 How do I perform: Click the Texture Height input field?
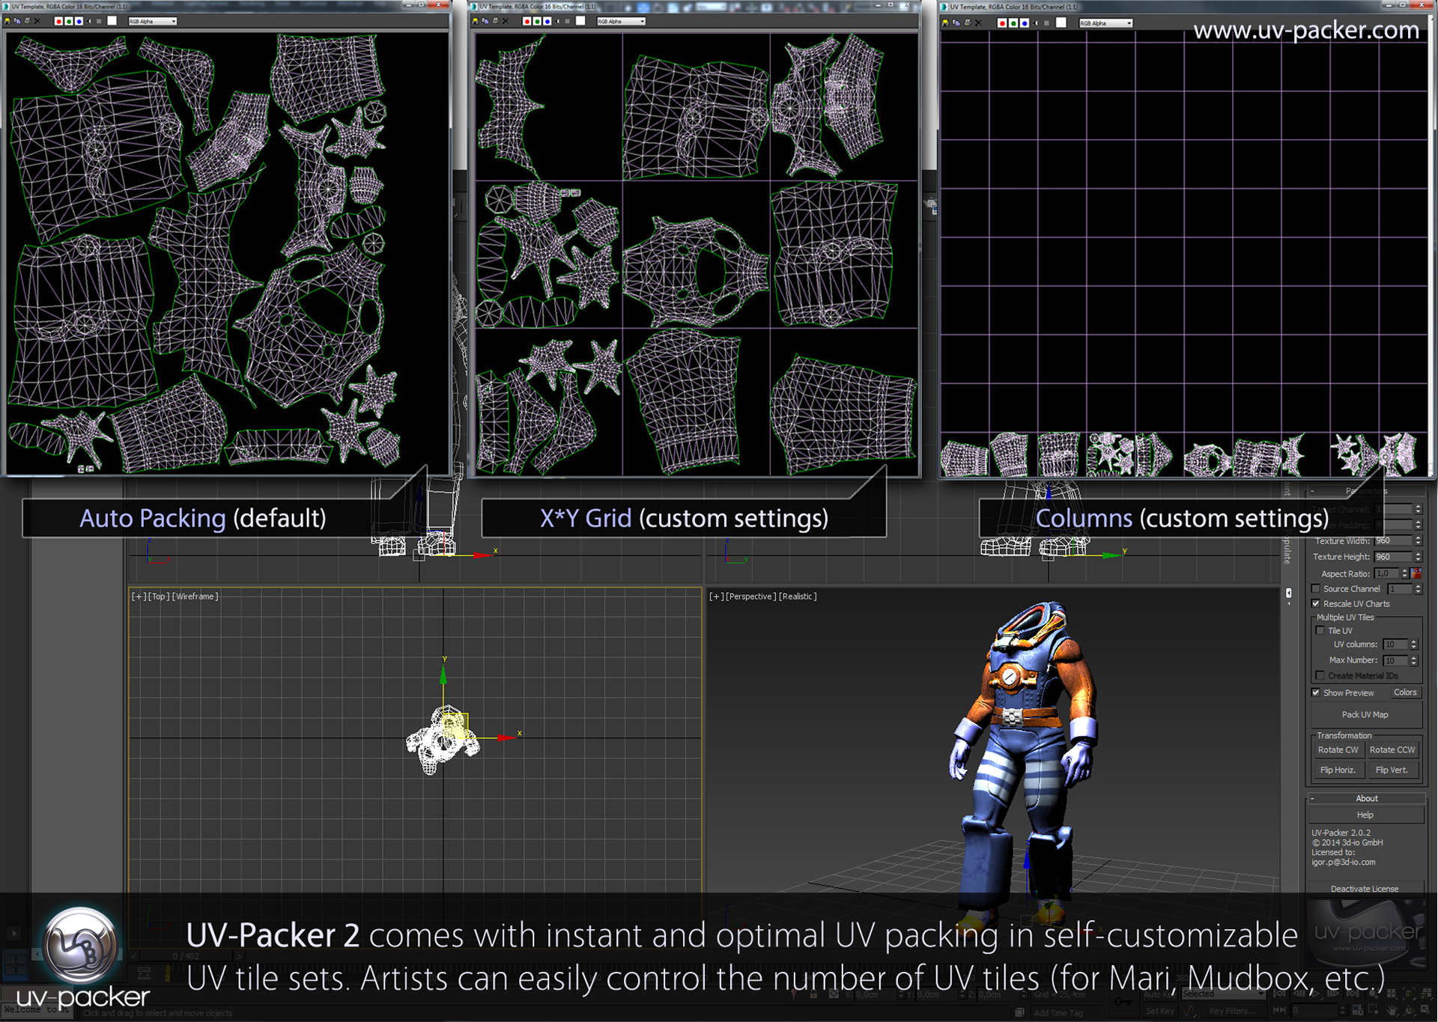coord(1393,556)
